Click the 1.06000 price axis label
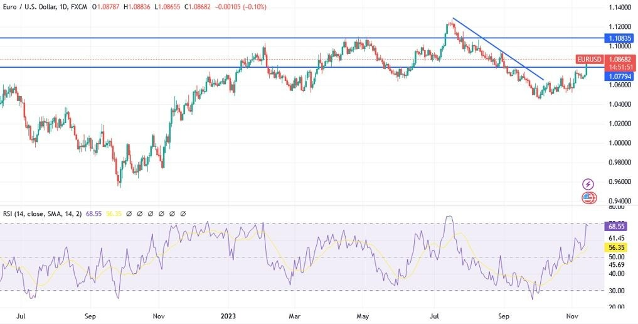 pos(620,85)
